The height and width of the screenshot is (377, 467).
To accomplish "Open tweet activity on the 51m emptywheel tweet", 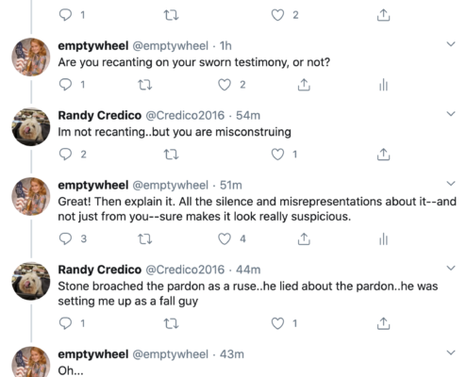I will tap(383, 239).
